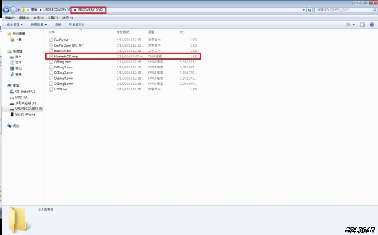Expand the arrow before the RECOVERY_DVD breadcrumb
This screenshot has height=235, width=378.
coord(75,10)
